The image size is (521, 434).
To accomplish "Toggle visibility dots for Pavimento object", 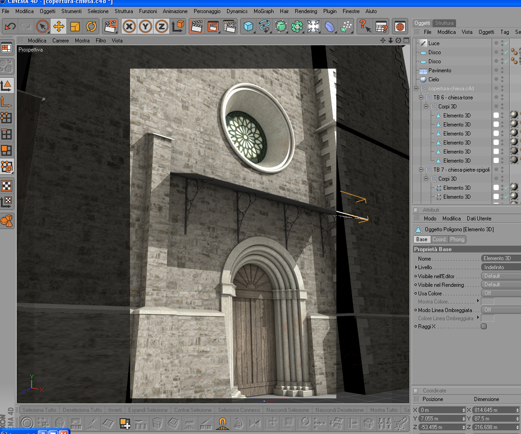I will [x=502, y=70].
